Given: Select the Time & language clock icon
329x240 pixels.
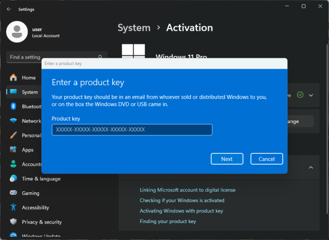Looking at the screenshot, I should pos(13,178).
